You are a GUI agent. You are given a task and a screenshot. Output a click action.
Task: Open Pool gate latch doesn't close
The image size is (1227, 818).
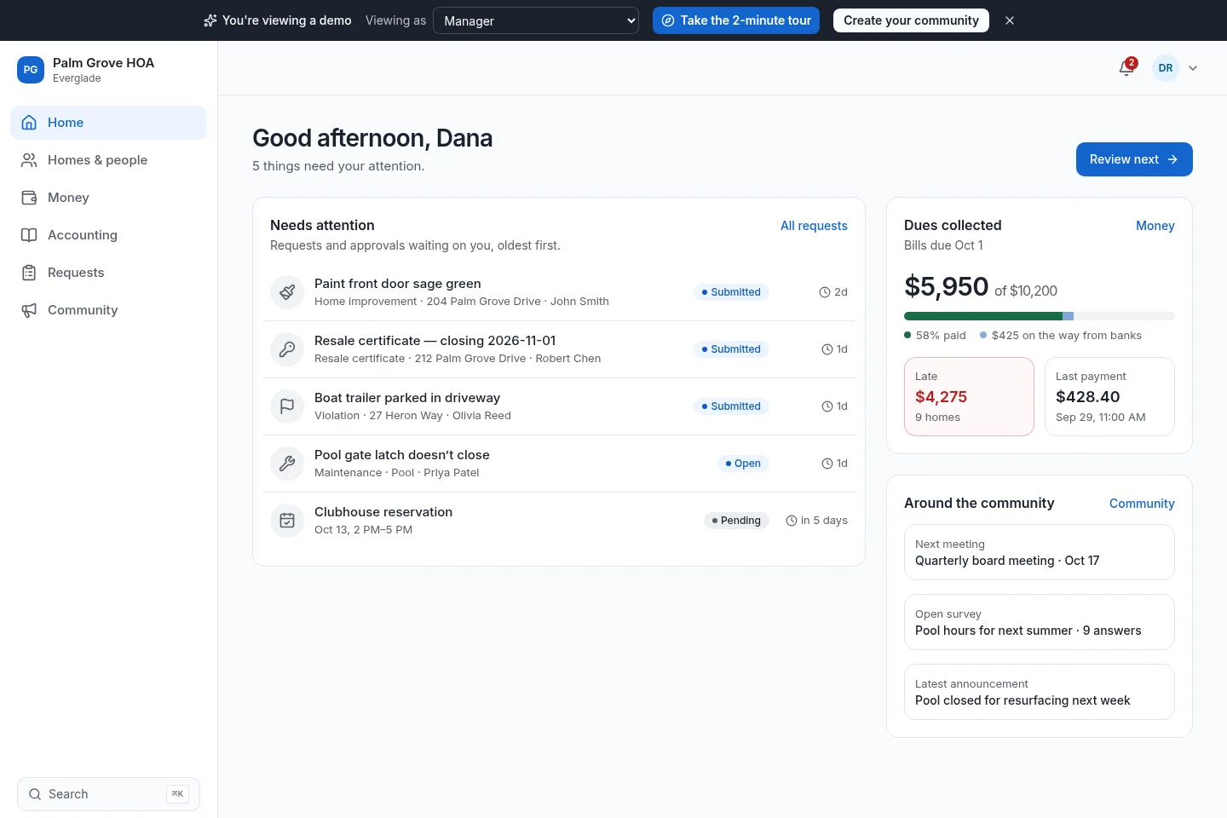coord(559,464)
